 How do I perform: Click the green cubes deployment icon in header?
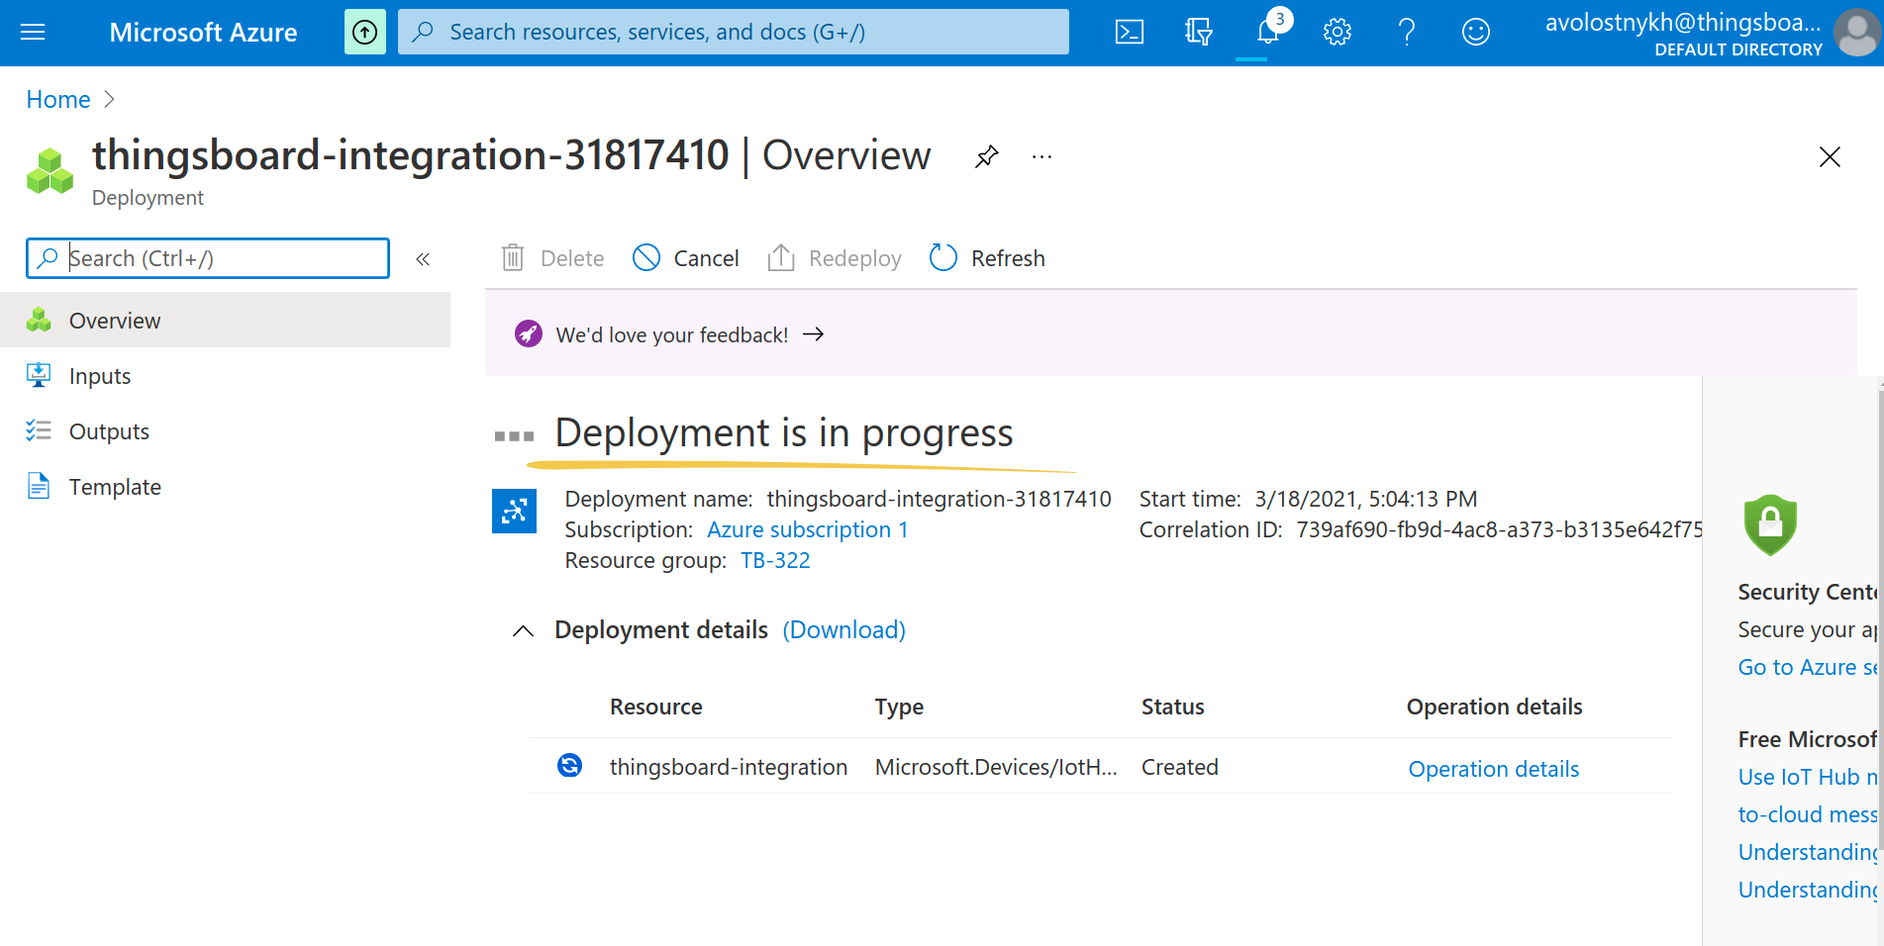50,170
